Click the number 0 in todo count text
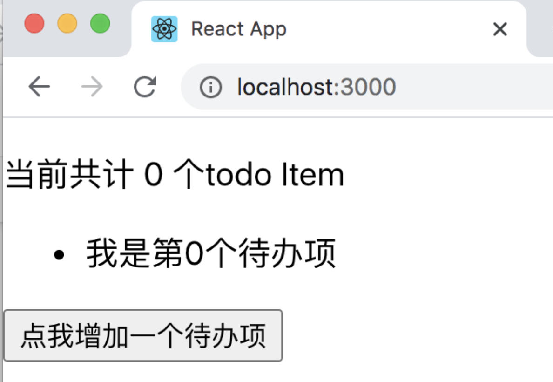The height and width of the screenshot is (382, 553). (154, 174)
